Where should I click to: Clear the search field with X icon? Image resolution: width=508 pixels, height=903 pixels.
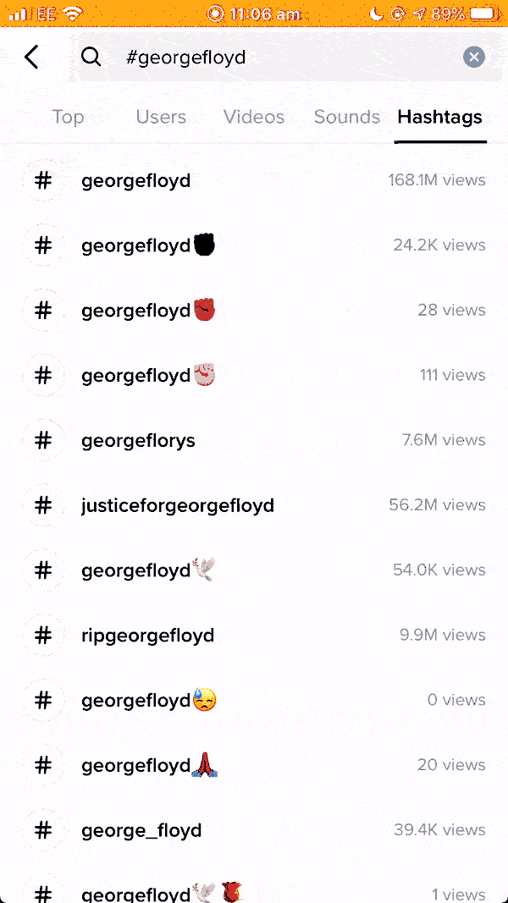(x=474, y=58)
